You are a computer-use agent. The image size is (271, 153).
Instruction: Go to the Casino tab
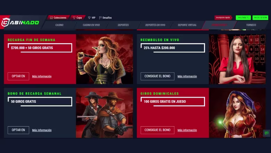pos(59,25)
